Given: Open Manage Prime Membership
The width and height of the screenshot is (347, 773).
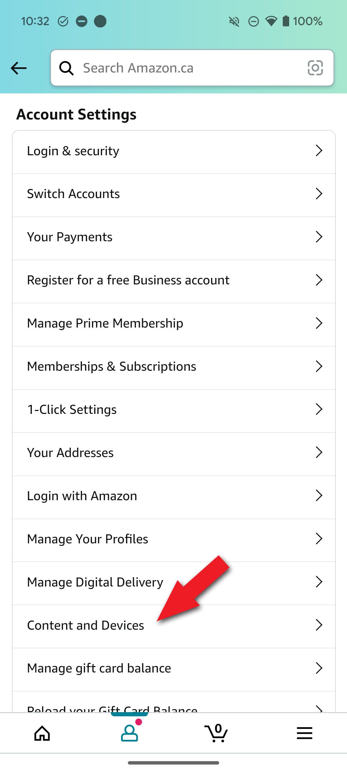Looking at the screenshot, I should [x=105, y=323].
